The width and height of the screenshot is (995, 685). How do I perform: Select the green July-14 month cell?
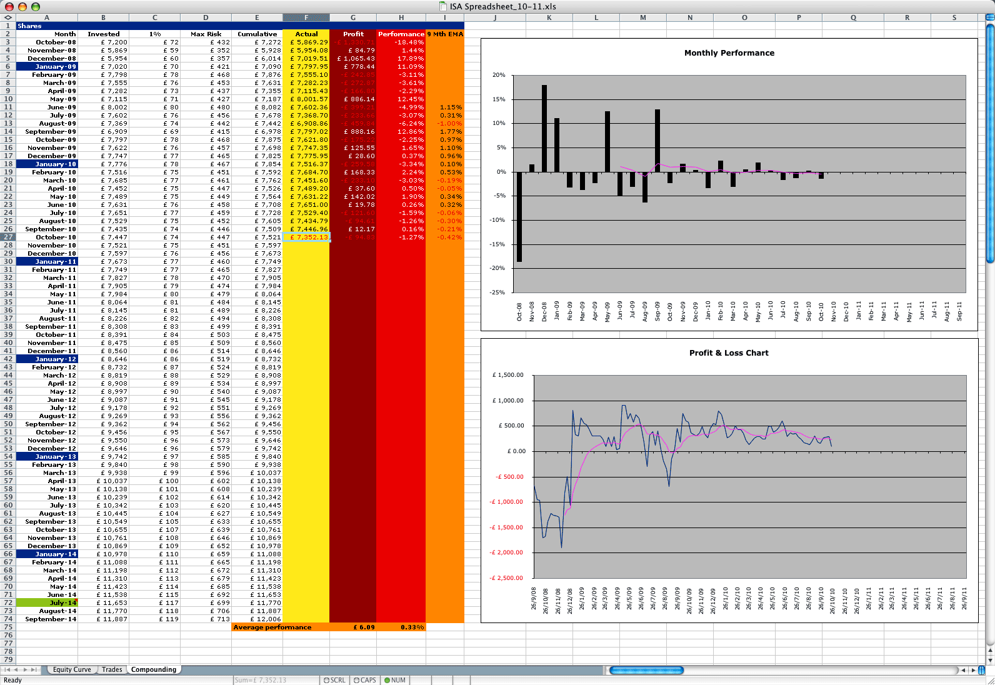(x=47, y=602)
